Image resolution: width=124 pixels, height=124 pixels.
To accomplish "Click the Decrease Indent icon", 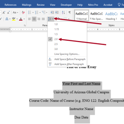I will 52,13.
